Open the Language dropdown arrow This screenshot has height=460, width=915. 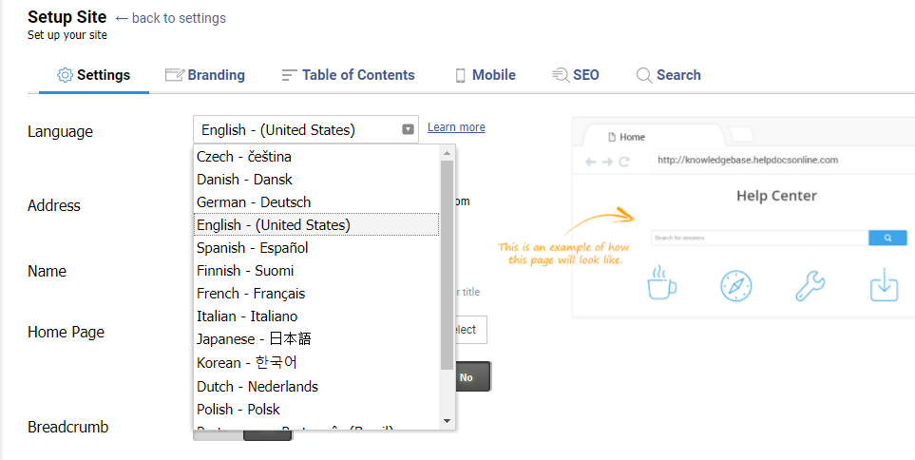tap(408, 130)
